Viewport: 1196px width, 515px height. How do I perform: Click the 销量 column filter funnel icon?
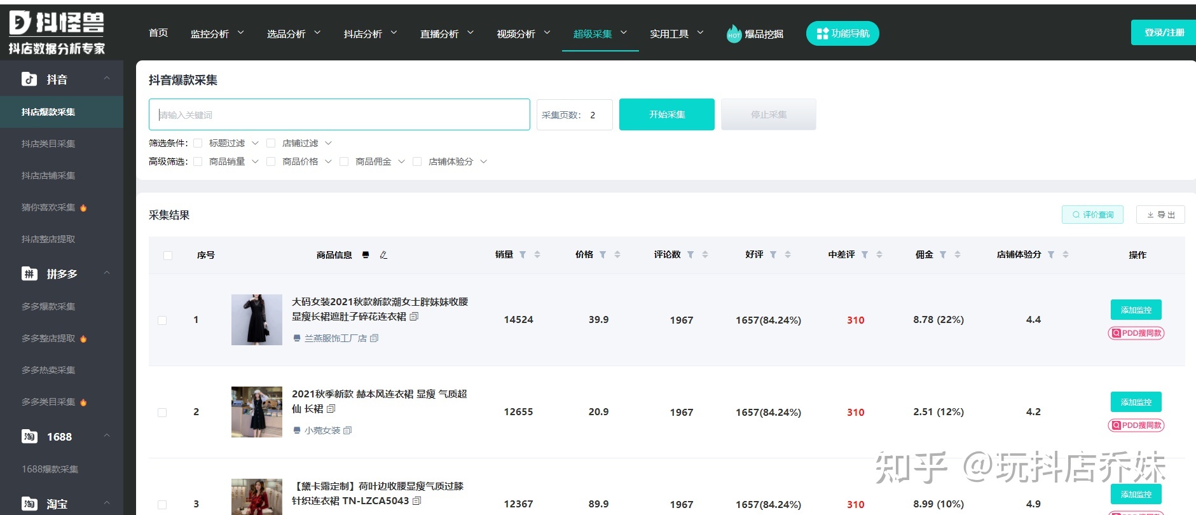[523, 255]
